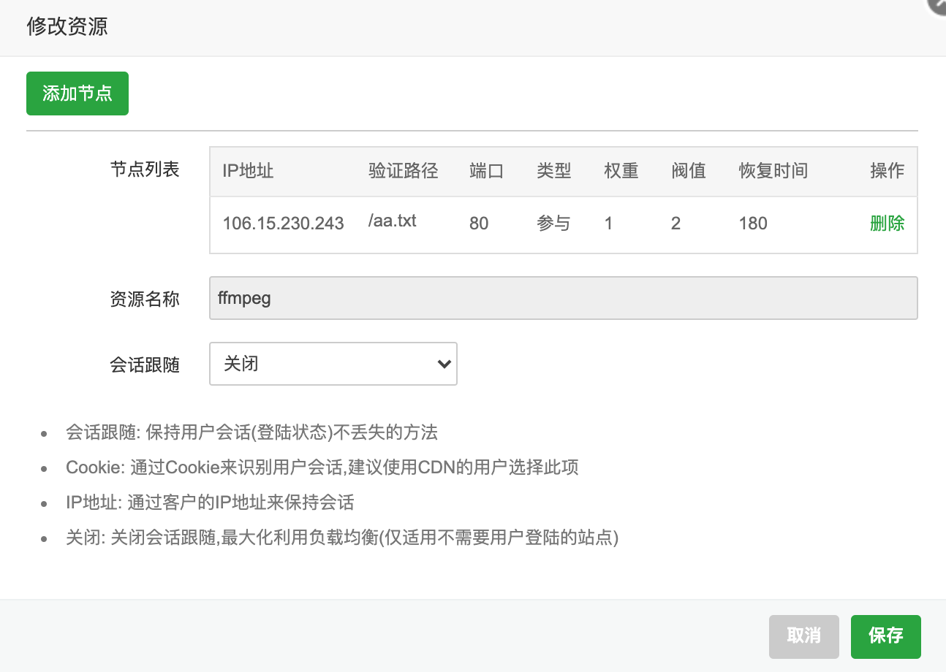Click the 资源名称 label
This screenshot has width=946, height=672.
click(145, 299)
